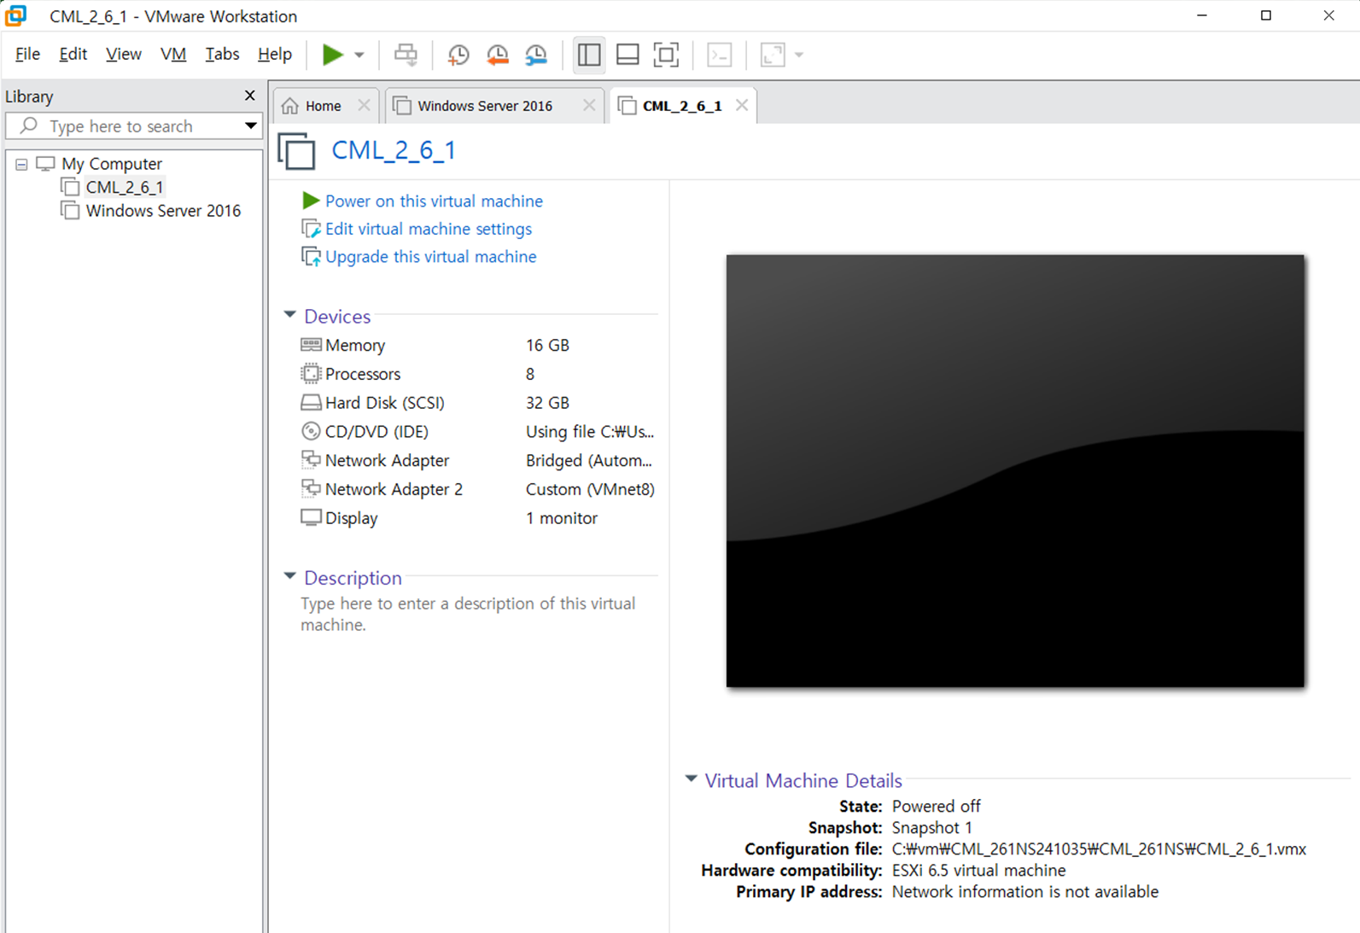This screenshot has height=933, width=1360.
Task: Click Power on this virtual machine
Action: 434,201
